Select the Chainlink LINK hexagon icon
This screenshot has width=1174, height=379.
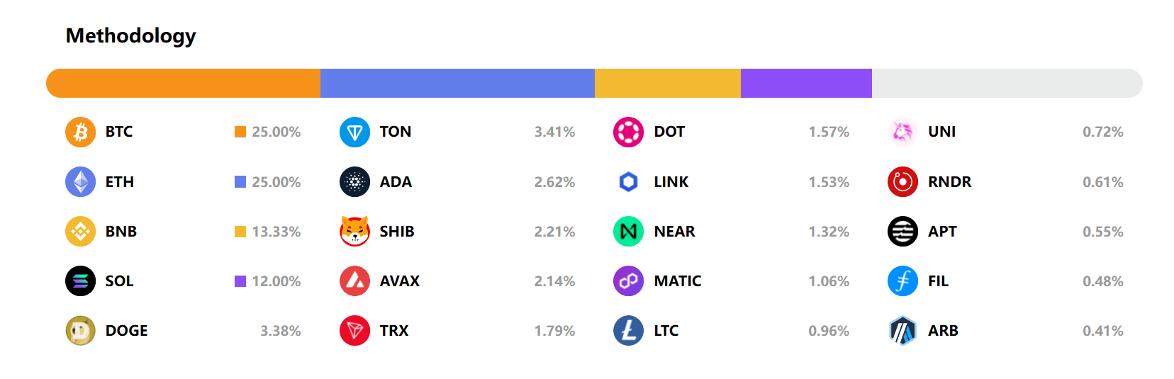coord(628,182)
